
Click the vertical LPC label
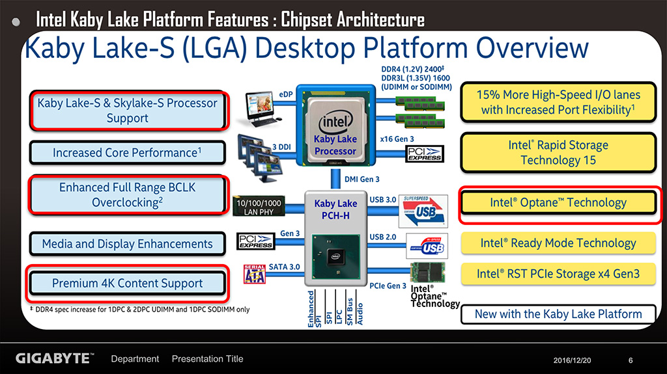339,317
